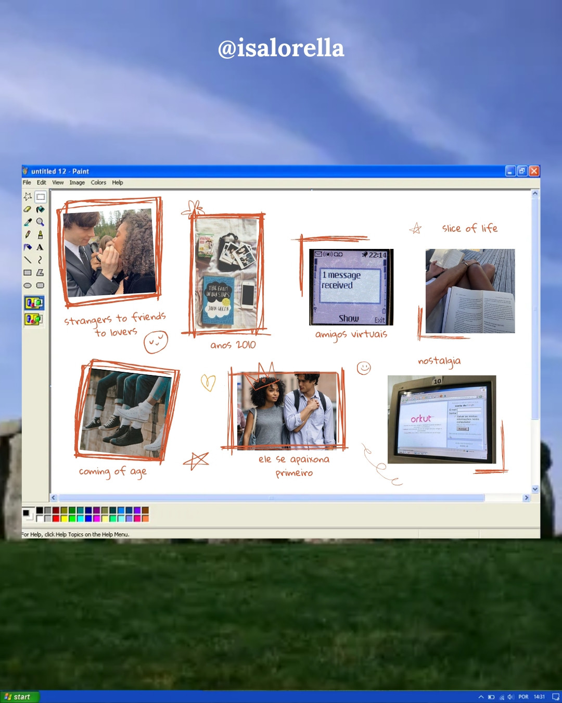Choose the Fill With Color bucket
Screen dimensions: 562x703
41,209
